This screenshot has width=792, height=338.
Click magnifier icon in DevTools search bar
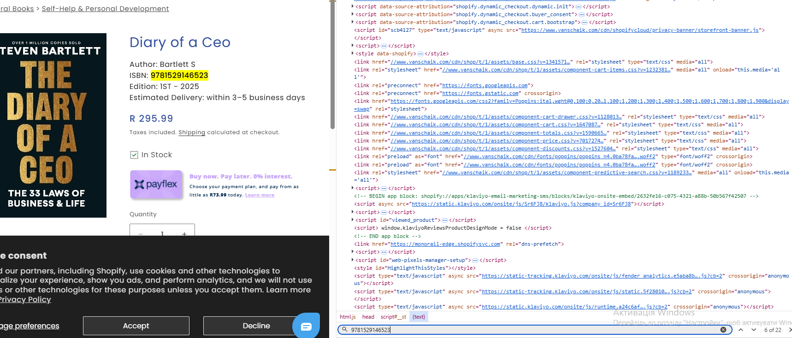344,330
